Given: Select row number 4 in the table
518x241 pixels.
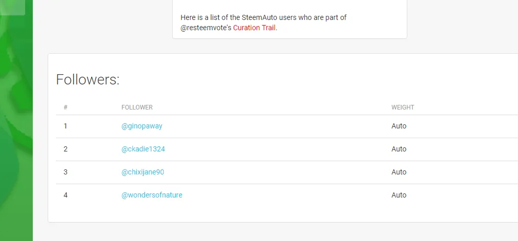Looking at the screenshot, I should click(66, 195).
